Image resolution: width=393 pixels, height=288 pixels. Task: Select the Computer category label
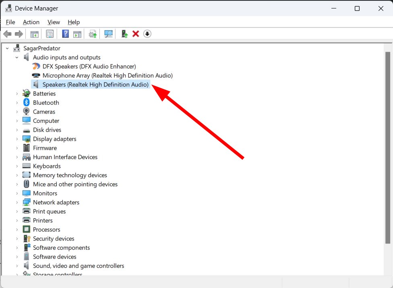click(46, 121)
